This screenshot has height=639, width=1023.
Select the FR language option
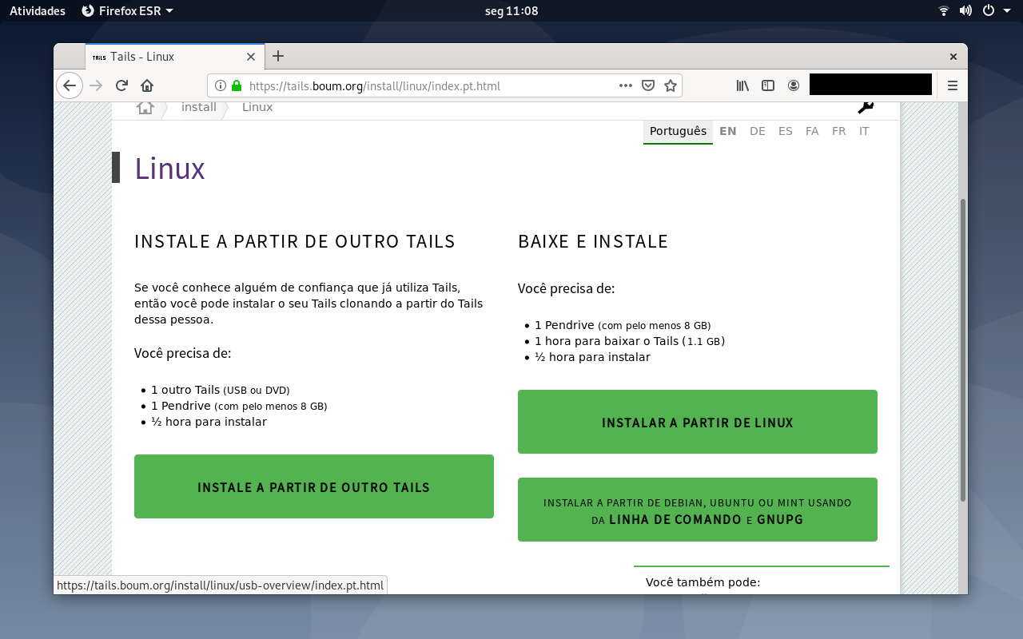pyautogui.click(x=838, y=131)
